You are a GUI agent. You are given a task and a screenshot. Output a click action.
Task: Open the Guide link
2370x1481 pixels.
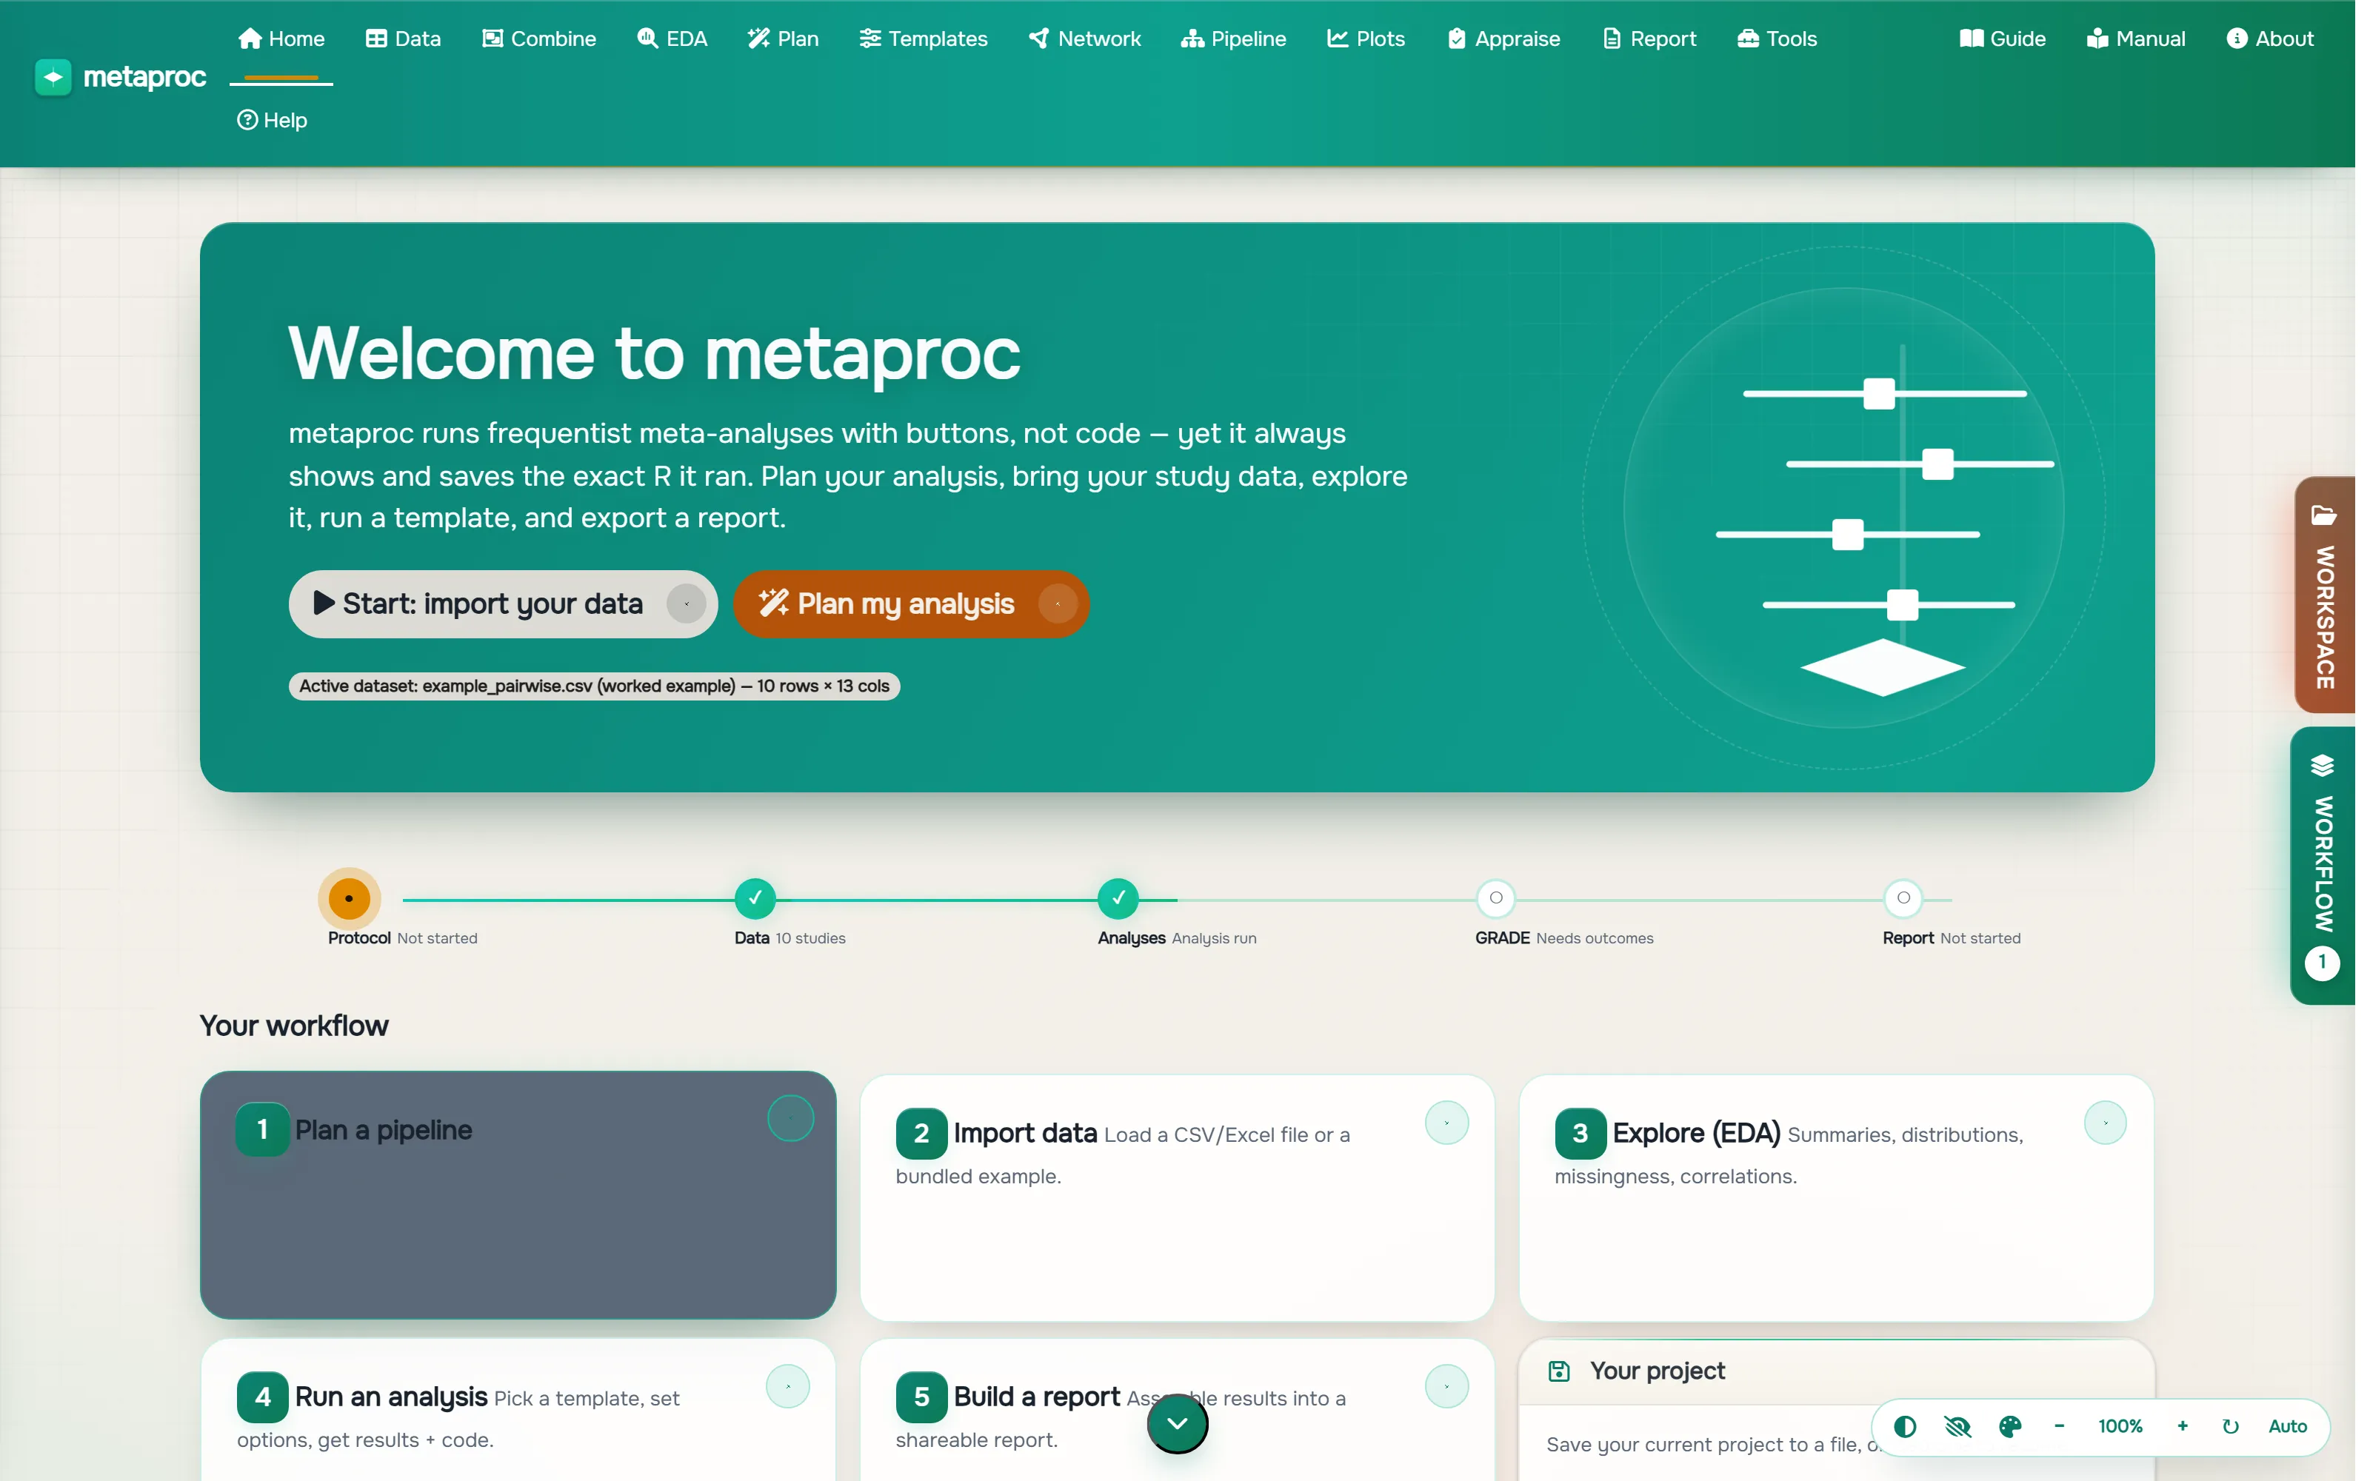(x=2003, y=39)
